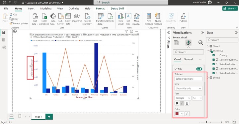Toggle the Title switch off

point(199,69)
